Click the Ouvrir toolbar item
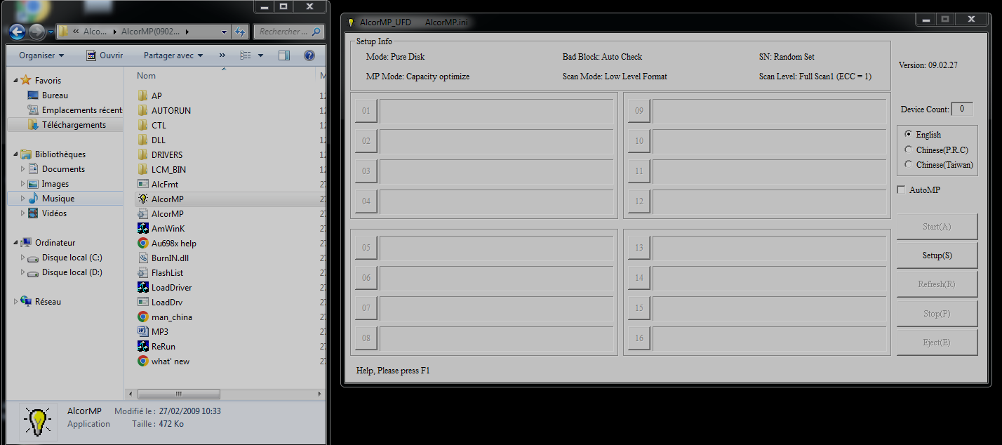This screenshot has width=1002, height=445. click(105, 55)
